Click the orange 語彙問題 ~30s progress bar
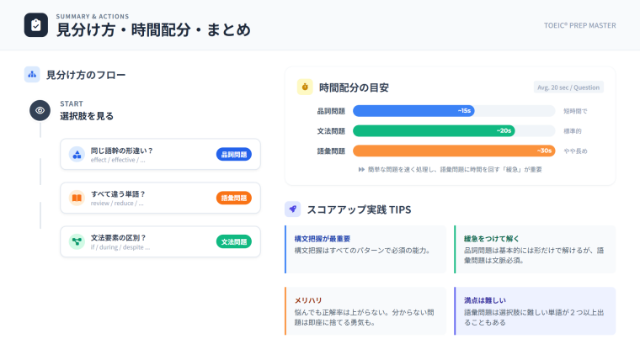Viewport: 640px width, 360px height. (453, 151)
